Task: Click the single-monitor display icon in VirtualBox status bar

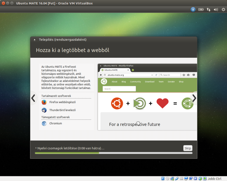Action: tap(186, 178)
